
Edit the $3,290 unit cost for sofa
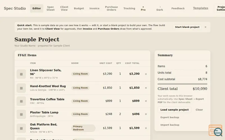tap(107, 74)
